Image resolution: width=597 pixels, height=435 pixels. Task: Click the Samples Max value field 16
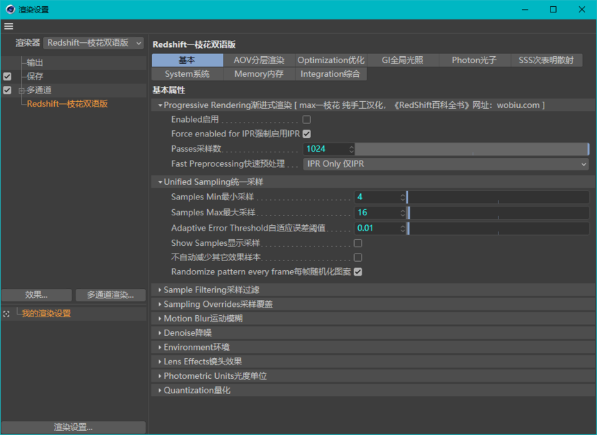(377, 213)
